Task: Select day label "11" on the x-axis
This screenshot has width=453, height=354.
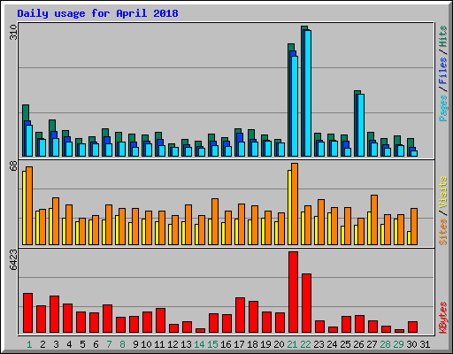Action: pyautogui.click(x=159, y=344)
